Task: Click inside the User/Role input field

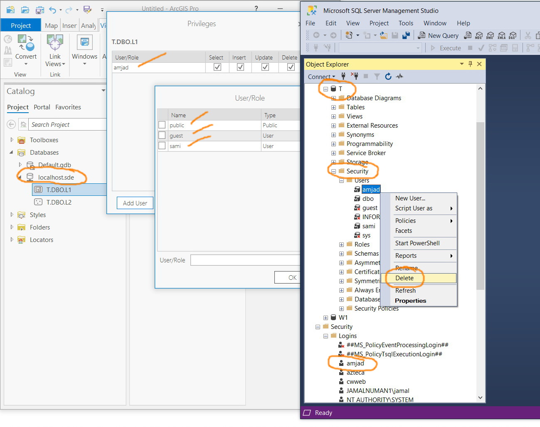Action: click(x=245, y=260)
